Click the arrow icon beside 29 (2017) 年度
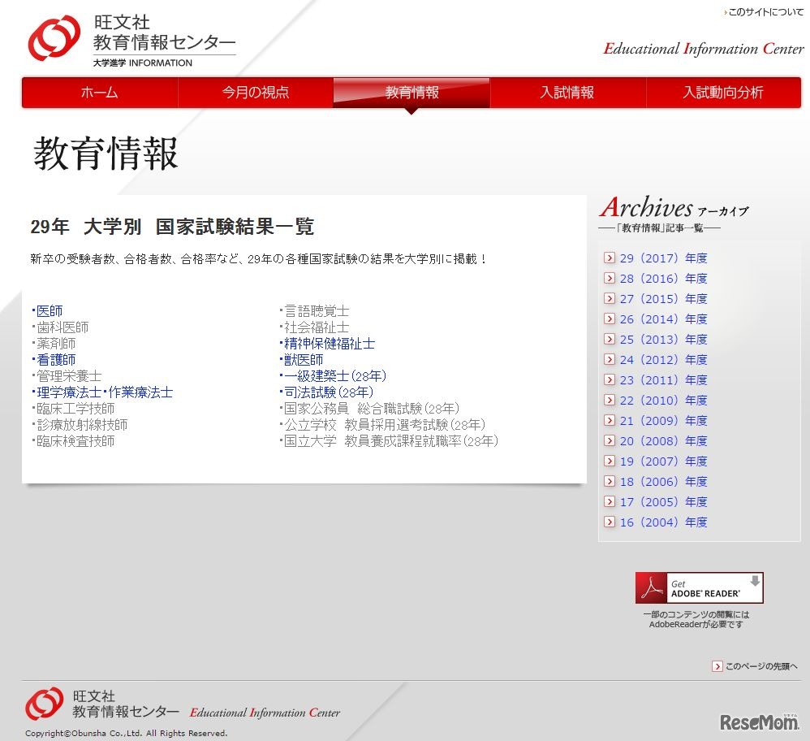This screenshot has height=741, width=810. (x=609, y=258)
